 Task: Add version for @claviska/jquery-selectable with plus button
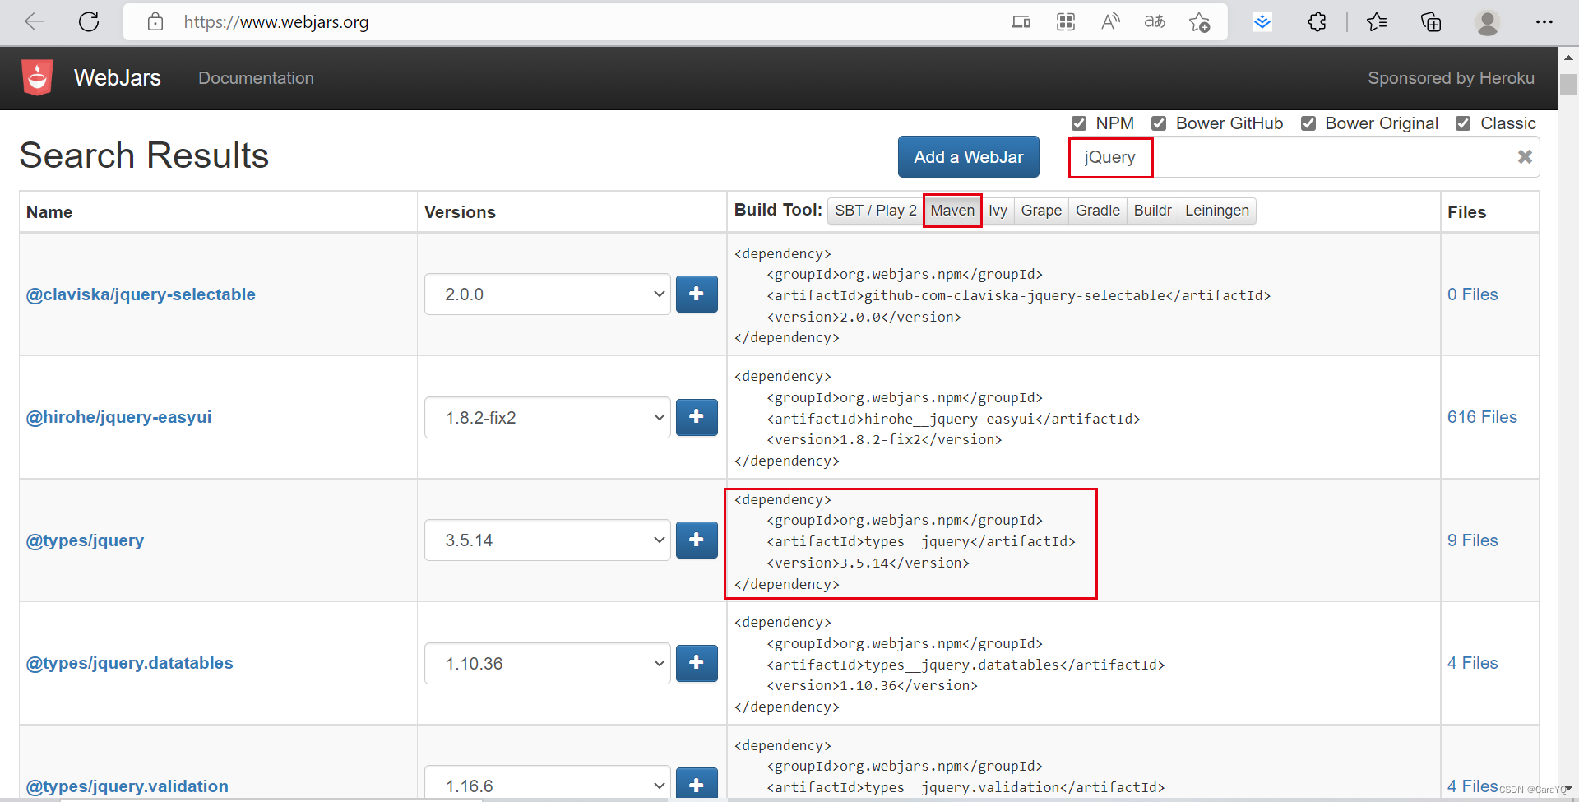coord(697,294)
